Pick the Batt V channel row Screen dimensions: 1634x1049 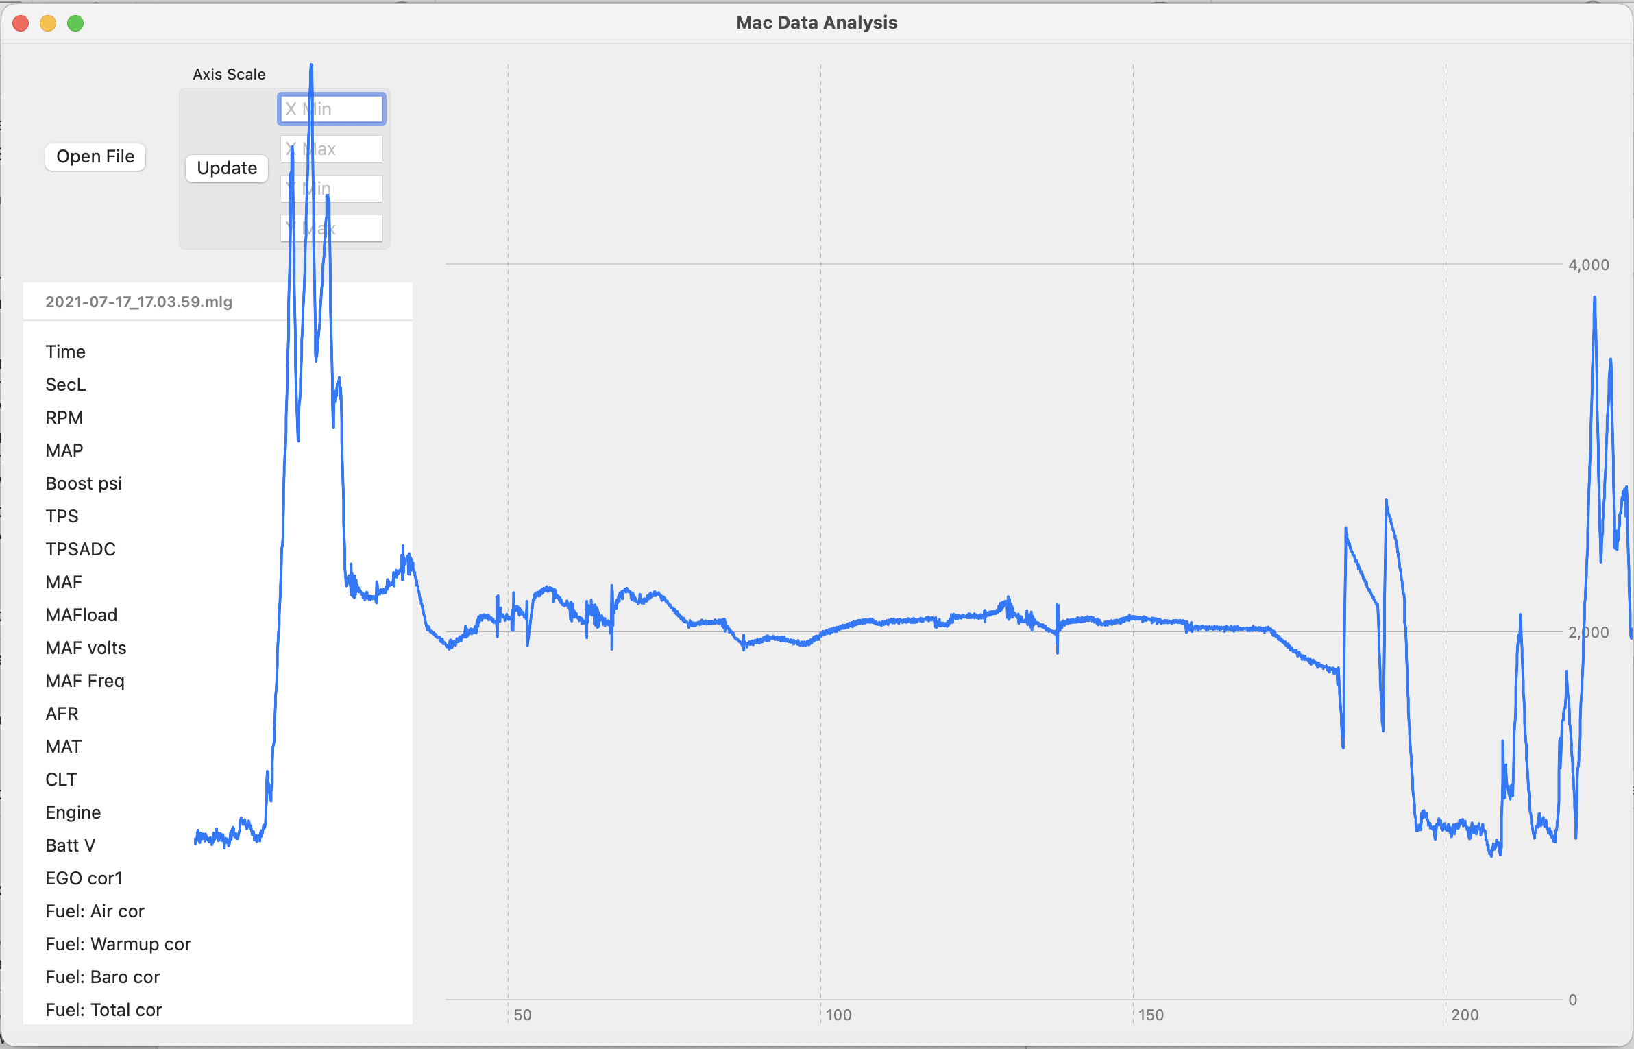[x=218, y=845]
